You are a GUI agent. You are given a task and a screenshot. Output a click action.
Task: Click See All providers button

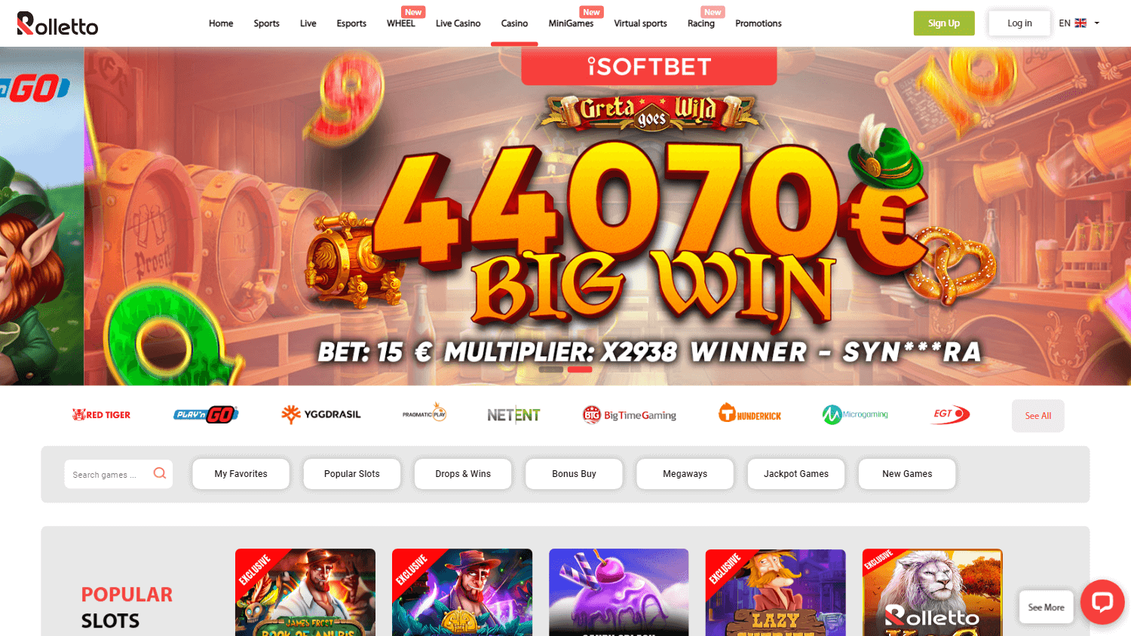click(1038, 416)
